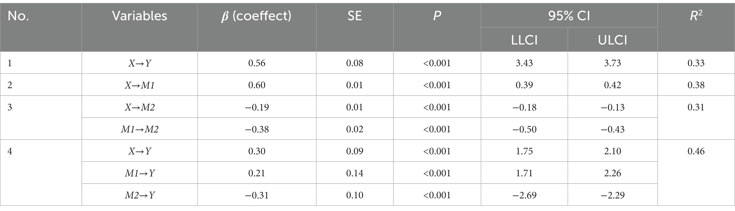Select SE value 0.14
Image resolution: width=735 pixels, height=211 pixels.
[x=354, y=173]
